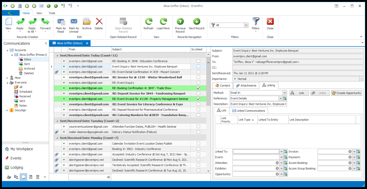The height and width of the screenshot is (189, 367).
Task: Archive the selected email
Action: [87, 24]
